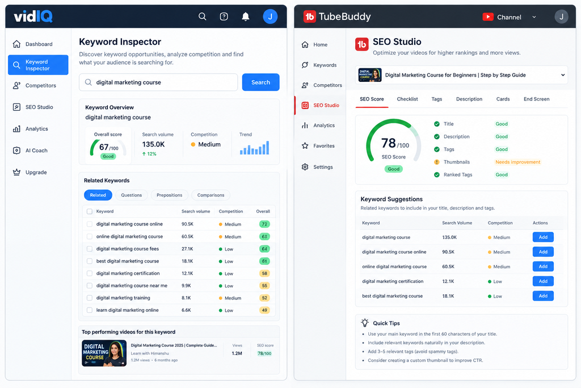Viewport: 581px width, 388px height.
Task: Check the 'learn digital marketing online' row
Action: pyautogui.click(x=89, y=310)
